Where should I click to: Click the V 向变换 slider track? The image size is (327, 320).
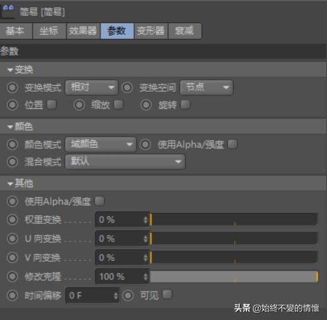(x=234, y=257)
